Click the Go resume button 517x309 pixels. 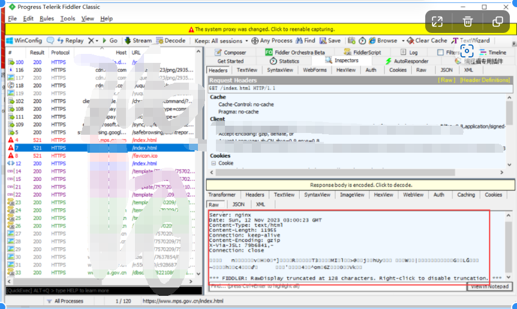[x=110, y=41]
